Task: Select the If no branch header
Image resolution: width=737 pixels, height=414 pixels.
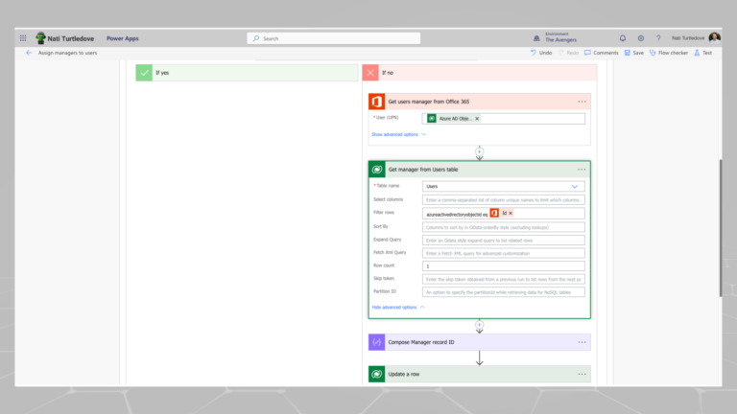Action: click(x=480, y=73)
